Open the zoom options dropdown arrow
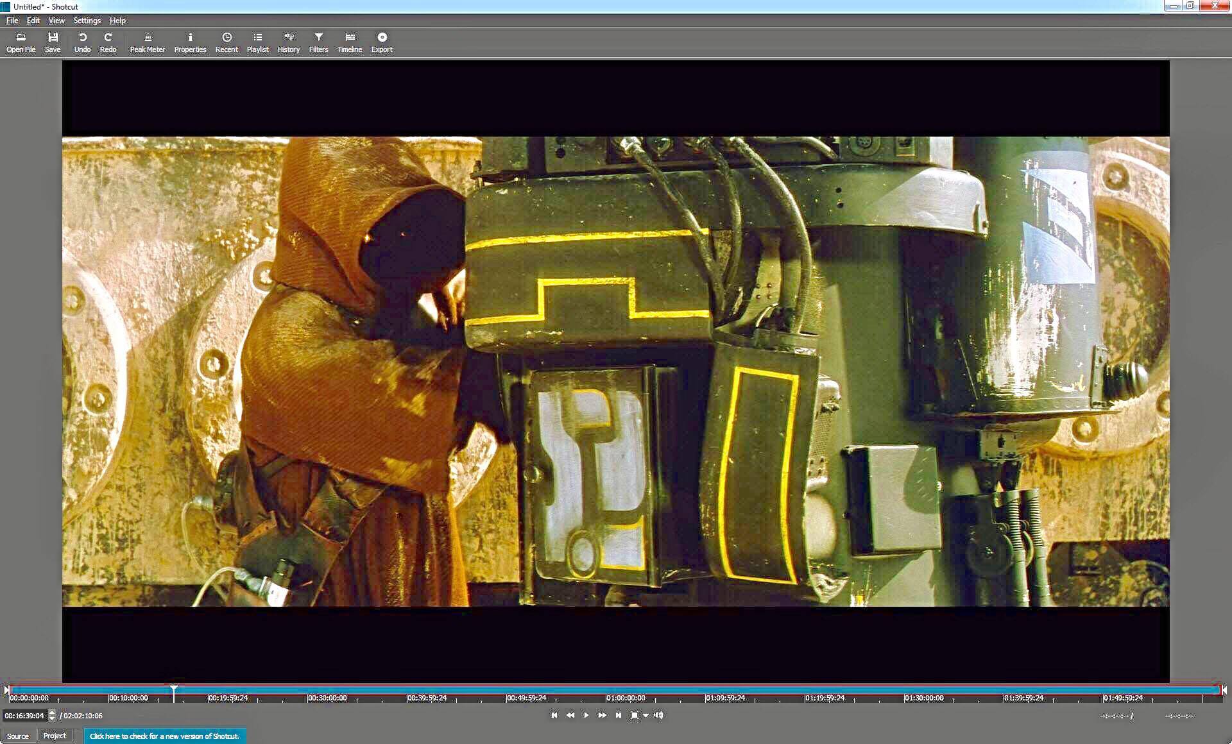The height and width of the screenshot is (744, 1232). [646, 716]
